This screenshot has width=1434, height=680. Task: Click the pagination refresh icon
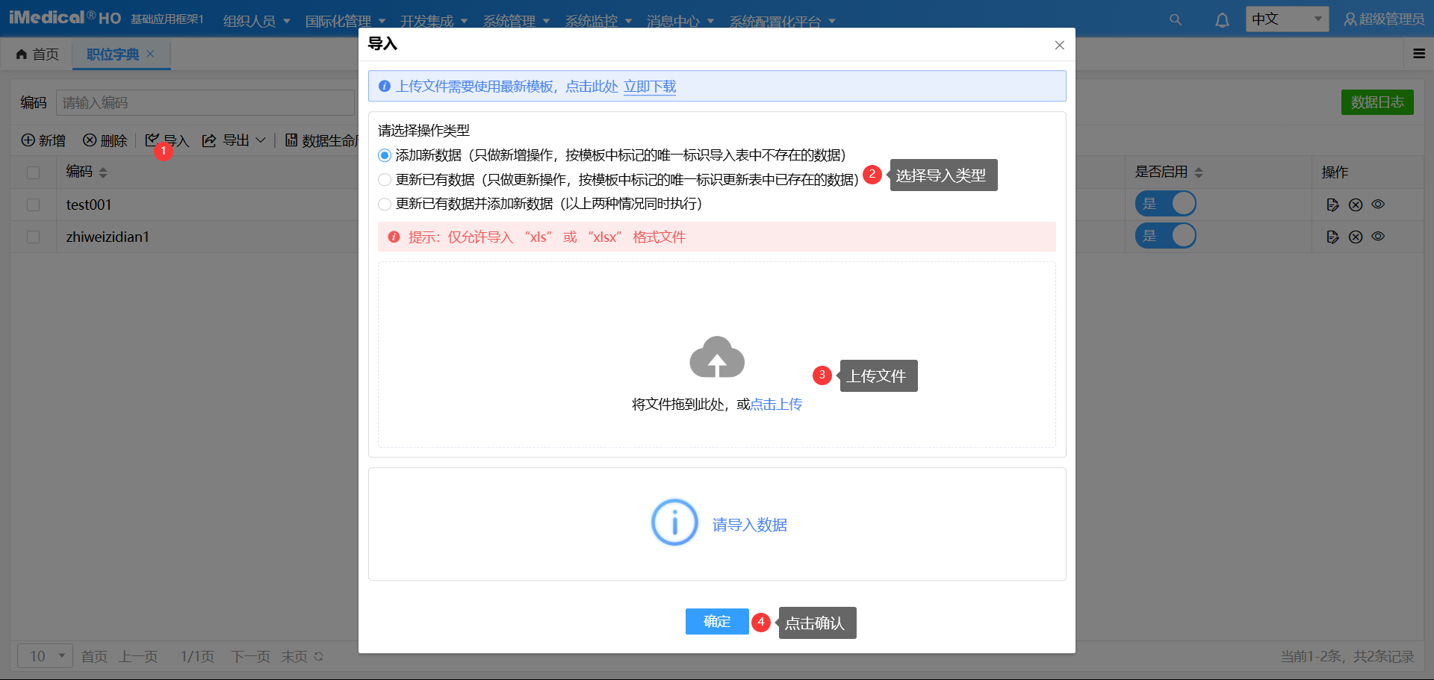click(x=317, y=656)
